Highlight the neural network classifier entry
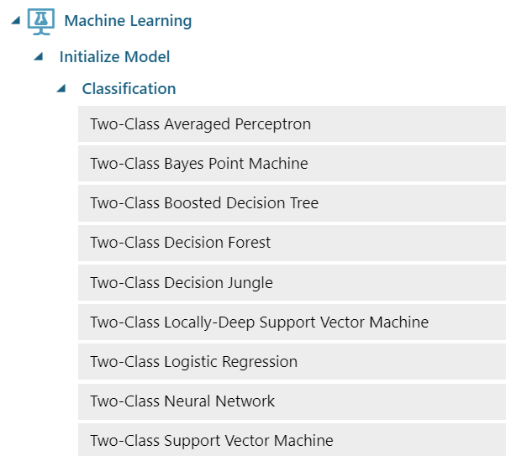This screenshot has height=456, width=506. (x=182, y=401)
